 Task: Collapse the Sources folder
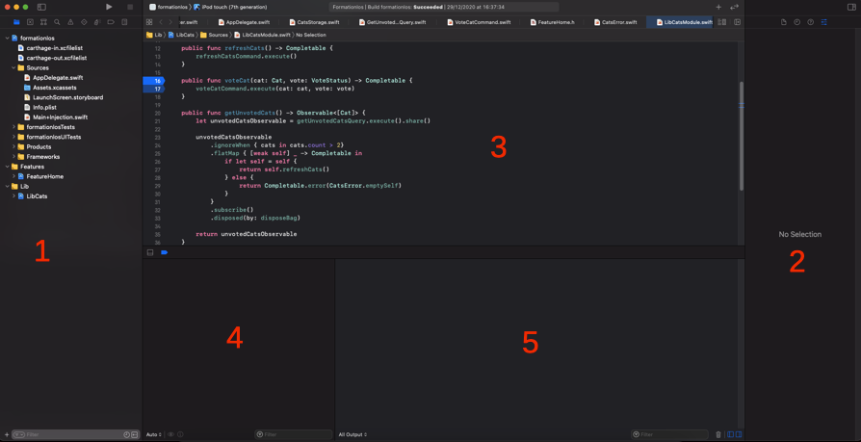tap(13, 67)
